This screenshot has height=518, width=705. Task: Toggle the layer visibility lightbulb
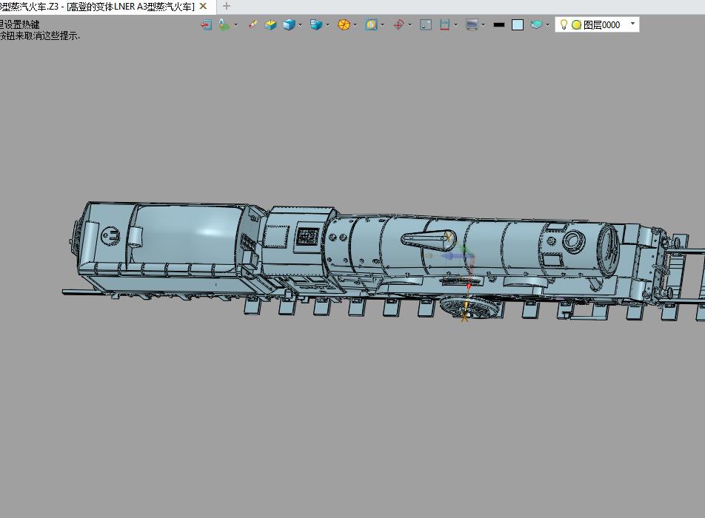coord(564,24)
